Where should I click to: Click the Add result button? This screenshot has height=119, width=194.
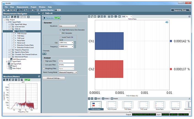tap(98, 99)
